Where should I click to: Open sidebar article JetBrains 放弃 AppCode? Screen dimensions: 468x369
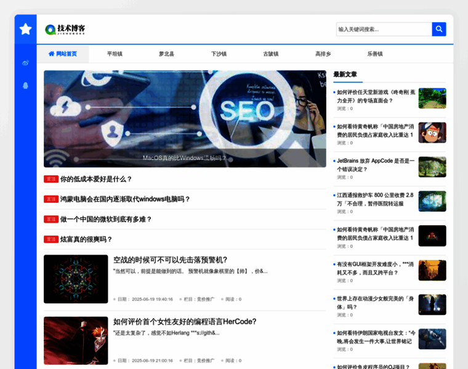click(x=376, y=165)
